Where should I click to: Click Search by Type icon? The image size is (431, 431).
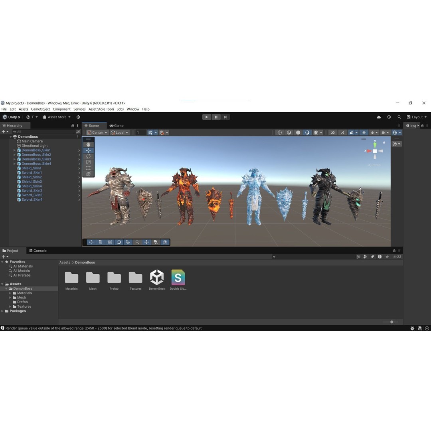point(365,257)
